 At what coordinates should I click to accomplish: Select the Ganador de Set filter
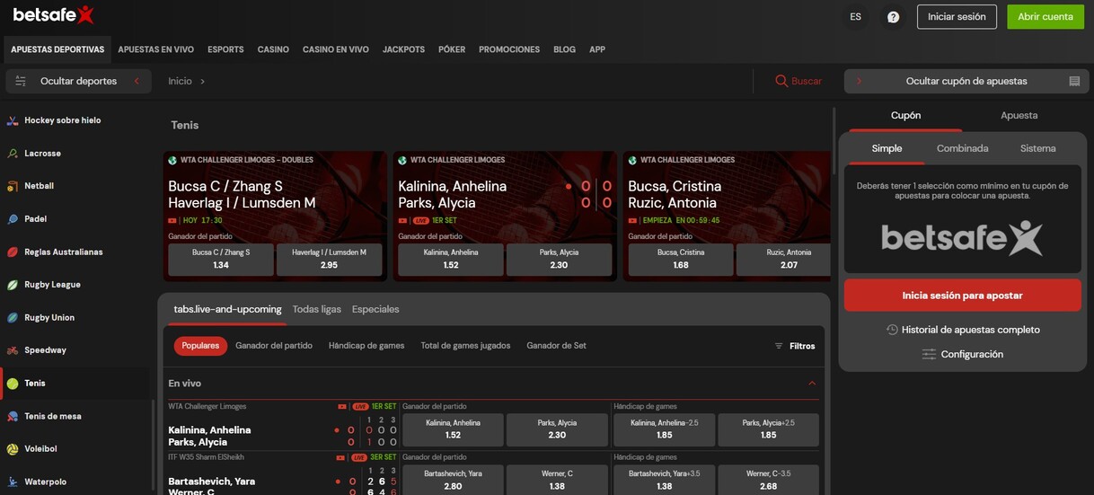[x=557, y=346]
